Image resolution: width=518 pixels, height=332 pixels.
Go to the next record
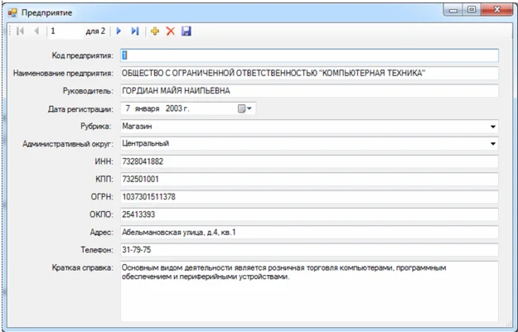coord(119,31)
